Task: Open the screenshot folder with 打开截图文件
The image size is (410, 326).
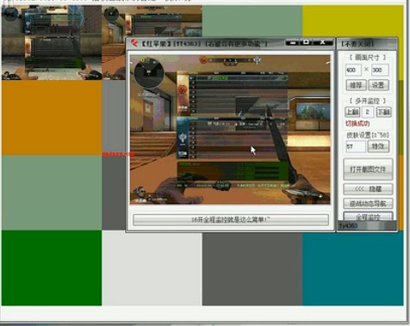Action: (368, 169)
